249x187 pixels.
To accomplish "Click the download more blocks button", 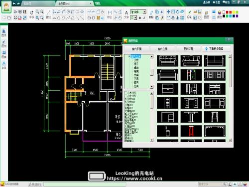I will pos(216,49).
